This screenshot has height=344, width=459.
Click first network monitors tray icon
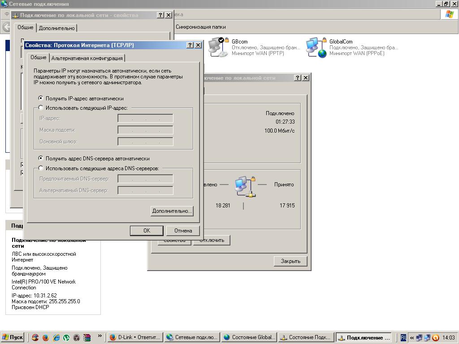[419, 338]
